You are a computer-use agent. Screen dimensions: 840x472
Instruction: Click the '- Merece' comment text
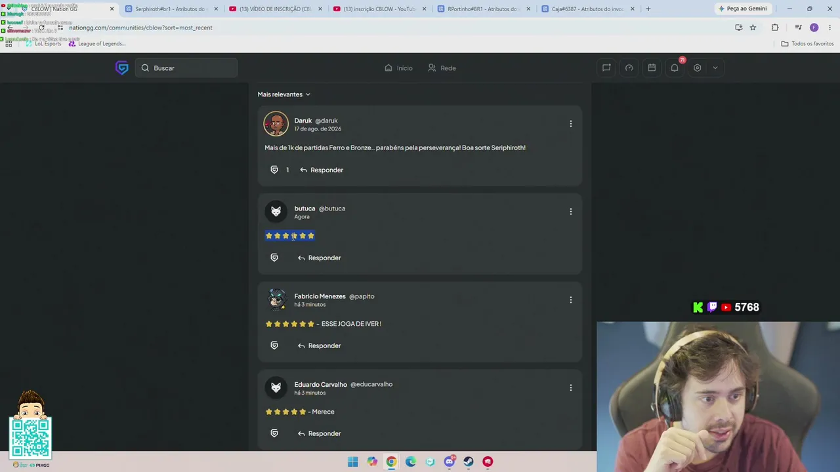[x=321, y=412]
